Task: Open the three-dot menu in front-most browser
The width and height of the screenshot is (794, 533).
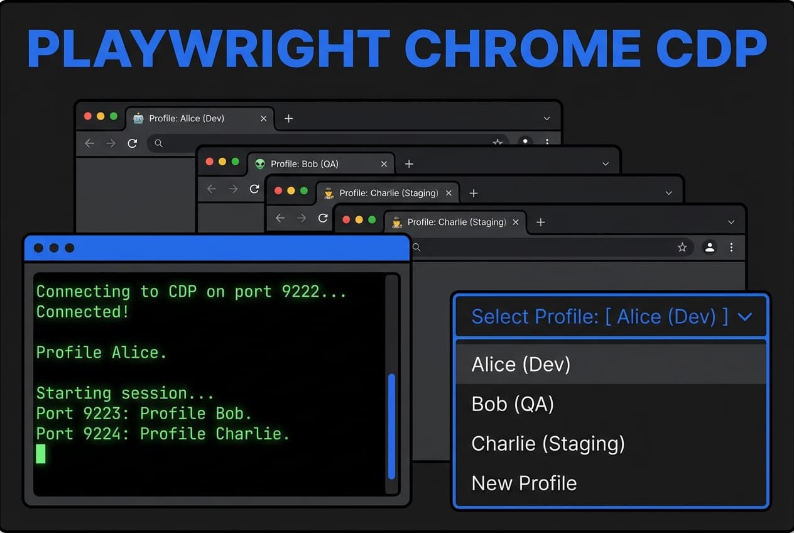Action: click(731, 248)
